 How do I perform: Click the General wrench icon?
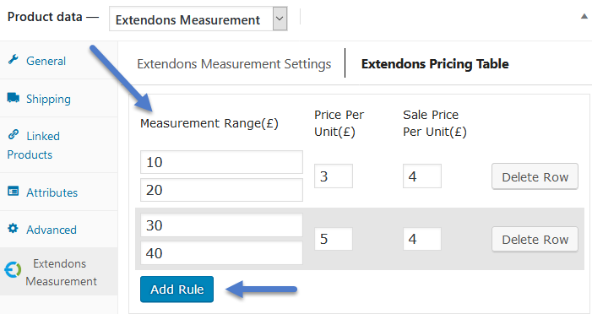14,60
